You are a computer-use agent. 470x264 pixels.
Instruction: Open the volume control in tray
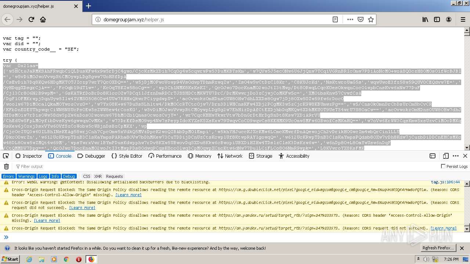pos(426,259)
